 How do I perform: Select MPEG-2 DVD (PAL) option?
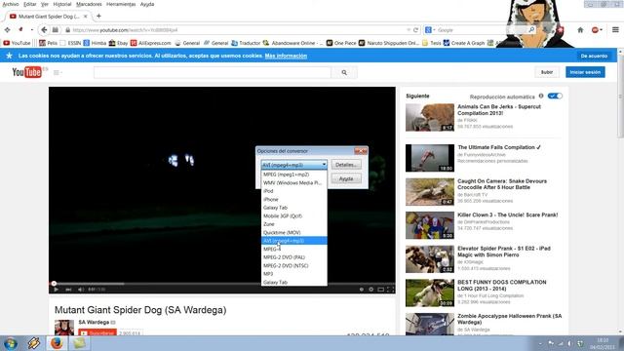click(x=294, y=257)
